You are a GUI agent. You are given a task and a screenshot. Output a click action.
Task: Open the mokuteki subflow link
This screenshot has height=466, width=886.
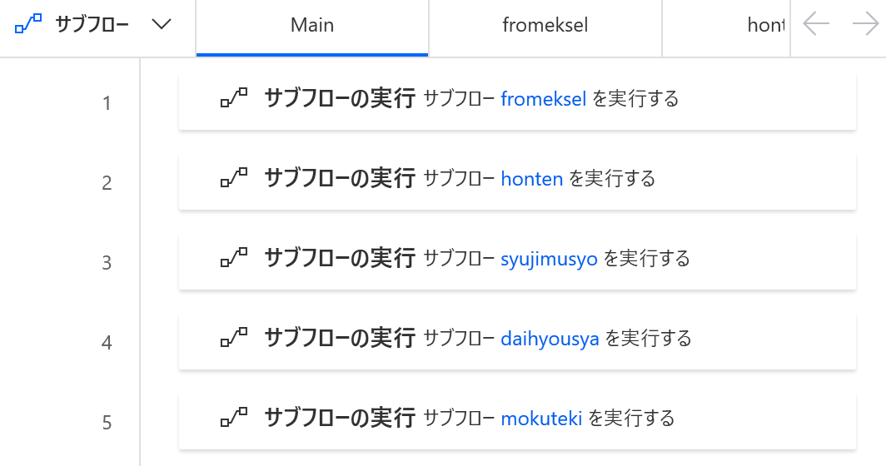541,419
